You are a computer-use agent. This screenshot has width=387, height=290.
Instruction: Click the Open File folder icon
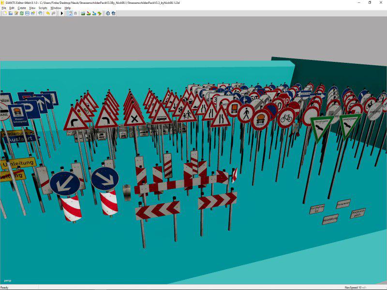(x=10, y=13)
